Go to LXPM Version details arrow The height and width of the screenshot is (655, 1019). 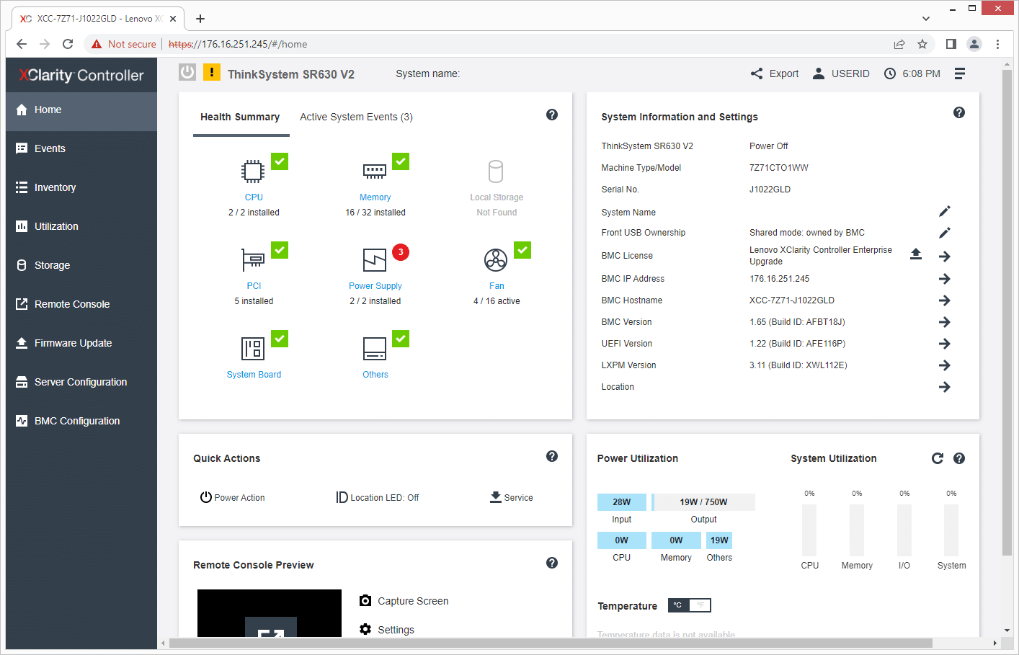click(x=945, y=365)
